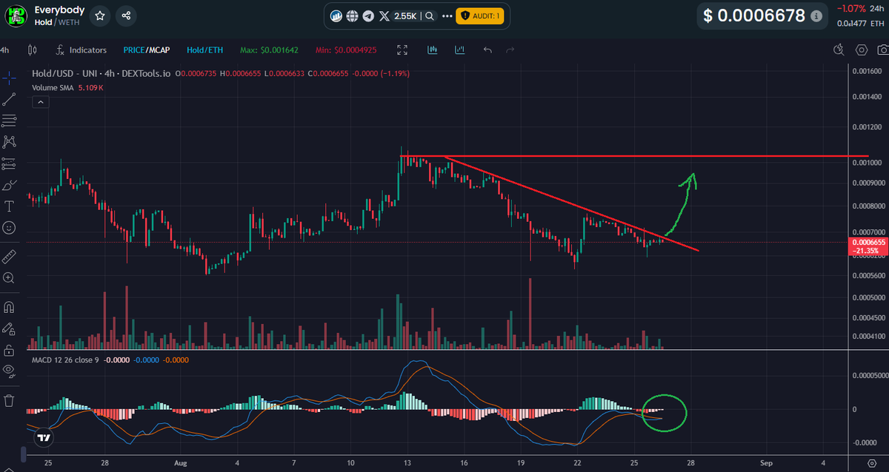
Task: Add Everybody token to favorites star
Action: [101, 16]
